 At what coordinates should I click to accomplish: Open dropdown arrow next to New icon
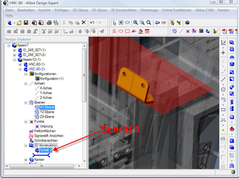(x=14, y=23)
